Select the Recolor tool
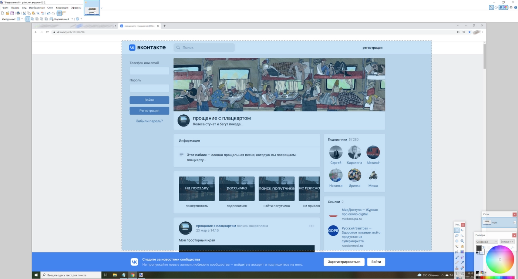518x279 pixels. pos(462,268)
